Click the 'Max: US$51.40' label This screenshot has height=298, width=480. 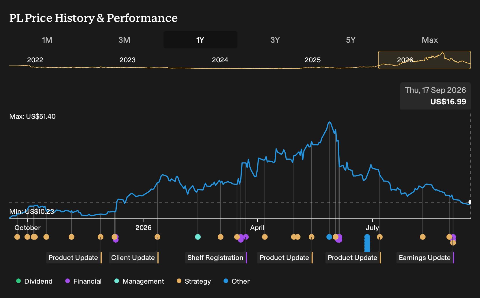32,116
